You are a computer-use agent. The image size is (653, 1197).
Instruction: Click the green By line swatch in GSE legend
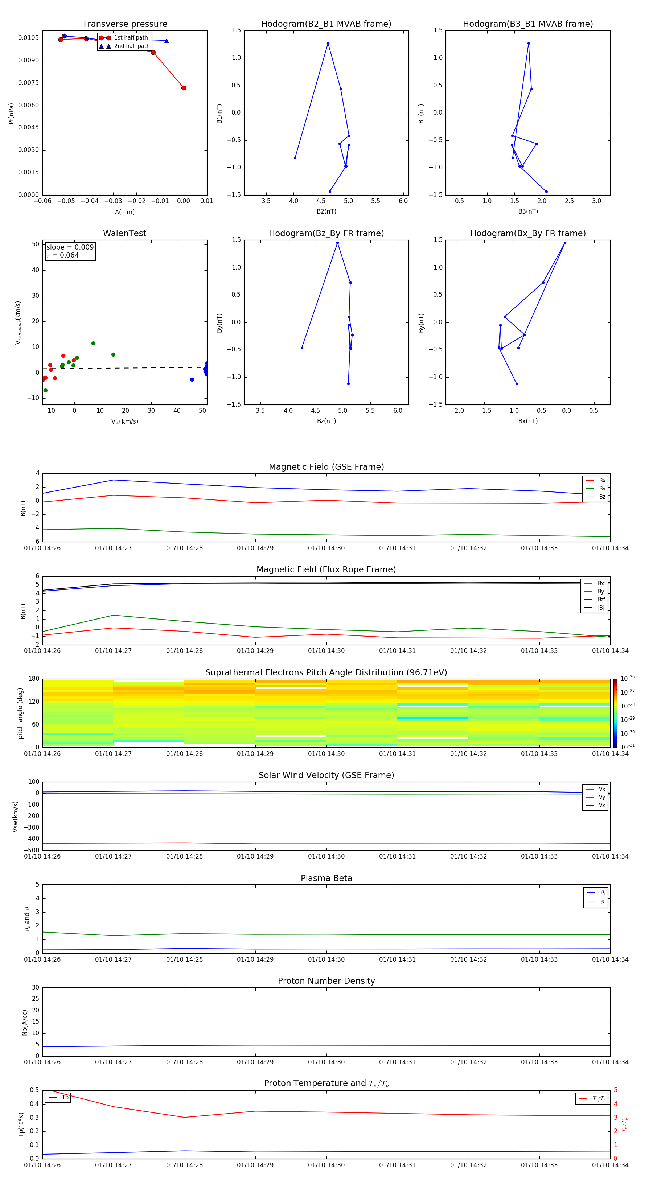click(x=589, y=488)
